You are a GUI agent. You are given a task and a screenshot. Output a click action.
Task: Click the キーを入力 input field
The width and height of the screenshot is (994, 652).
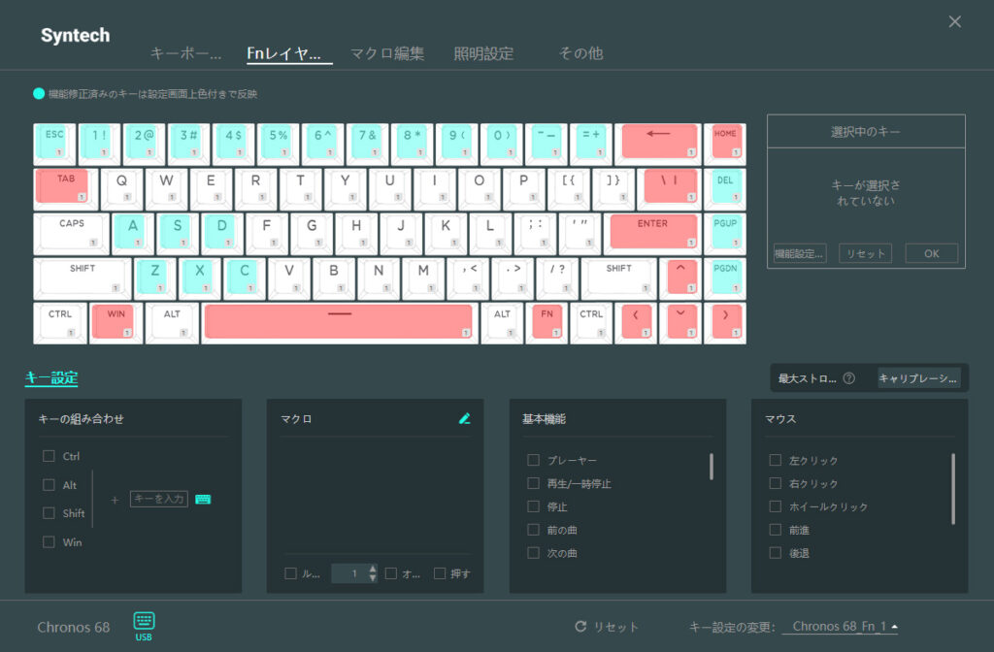click(159, 500)
